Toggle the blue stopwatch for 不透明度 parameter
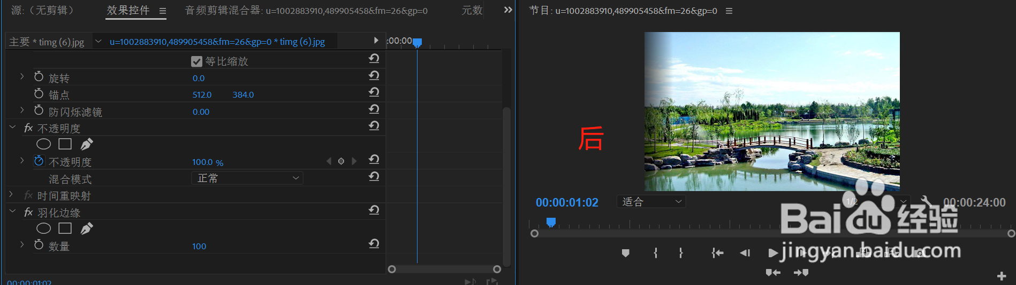This screenshot has width=1016, height=285. pyautogui.click(x=39, y=161)
